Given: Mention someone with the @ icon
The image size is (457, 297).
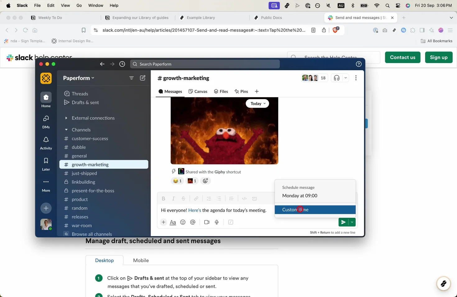Looking at the screenshot, I should tap(193, 222).
